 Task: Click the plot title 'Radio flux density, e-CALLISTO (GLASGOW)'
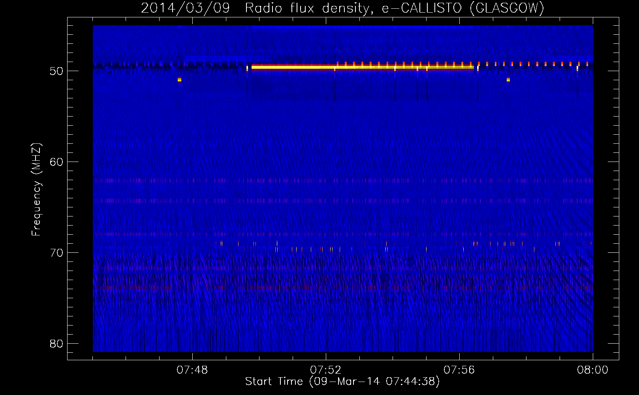tap(395, 8)
